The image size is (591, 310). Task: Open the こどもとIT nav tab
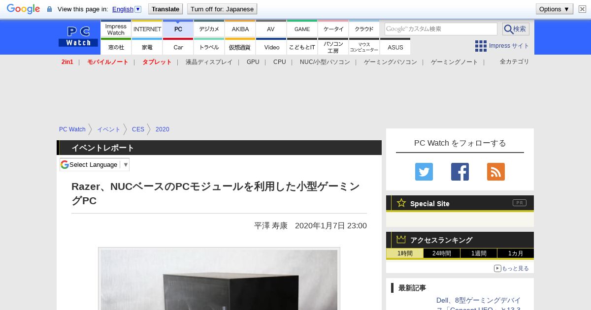302,47
